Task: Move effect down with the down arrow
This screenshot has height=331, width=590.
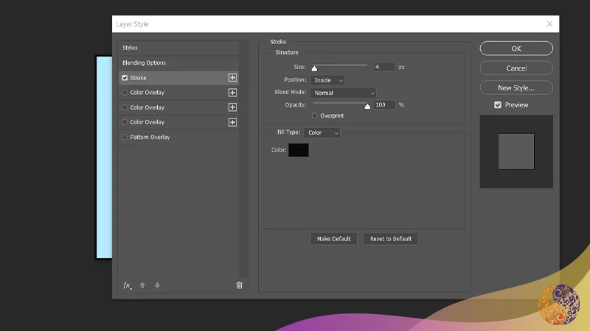Action: point(157,285)
